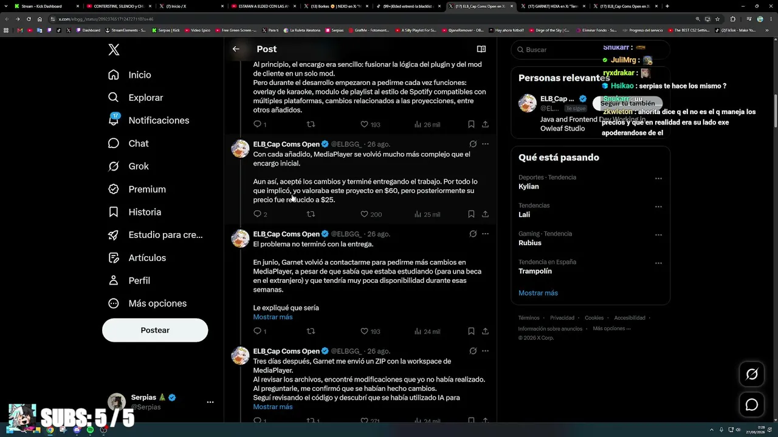The width and height of the screenshot is (778, 437).
Task: Expand 'Mostrar más' under 'Seguí revisando el código'
Action: 273,407
